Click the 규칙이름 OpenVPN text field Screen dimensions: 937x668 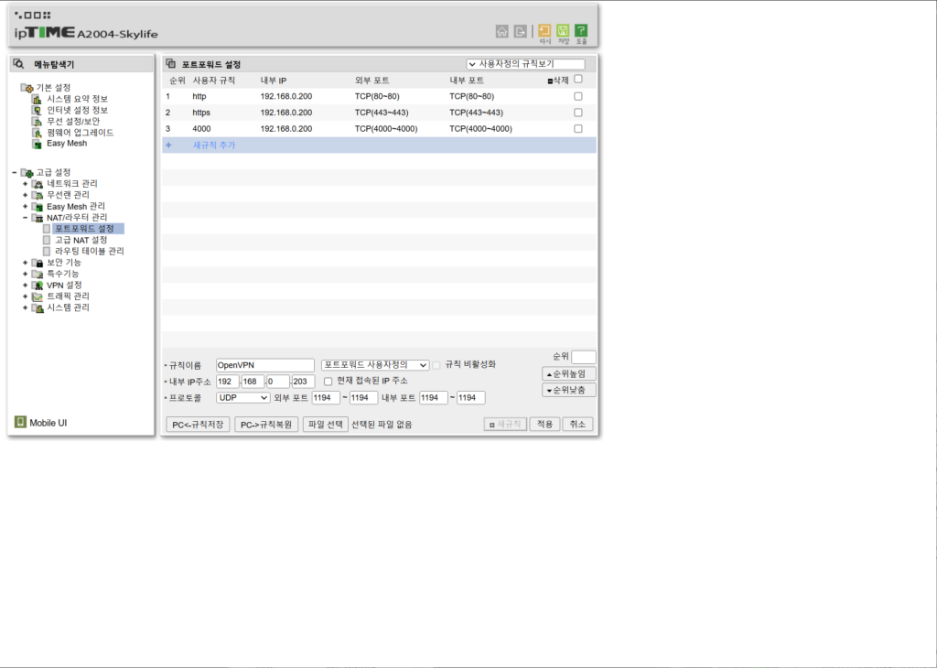[264, 365]
